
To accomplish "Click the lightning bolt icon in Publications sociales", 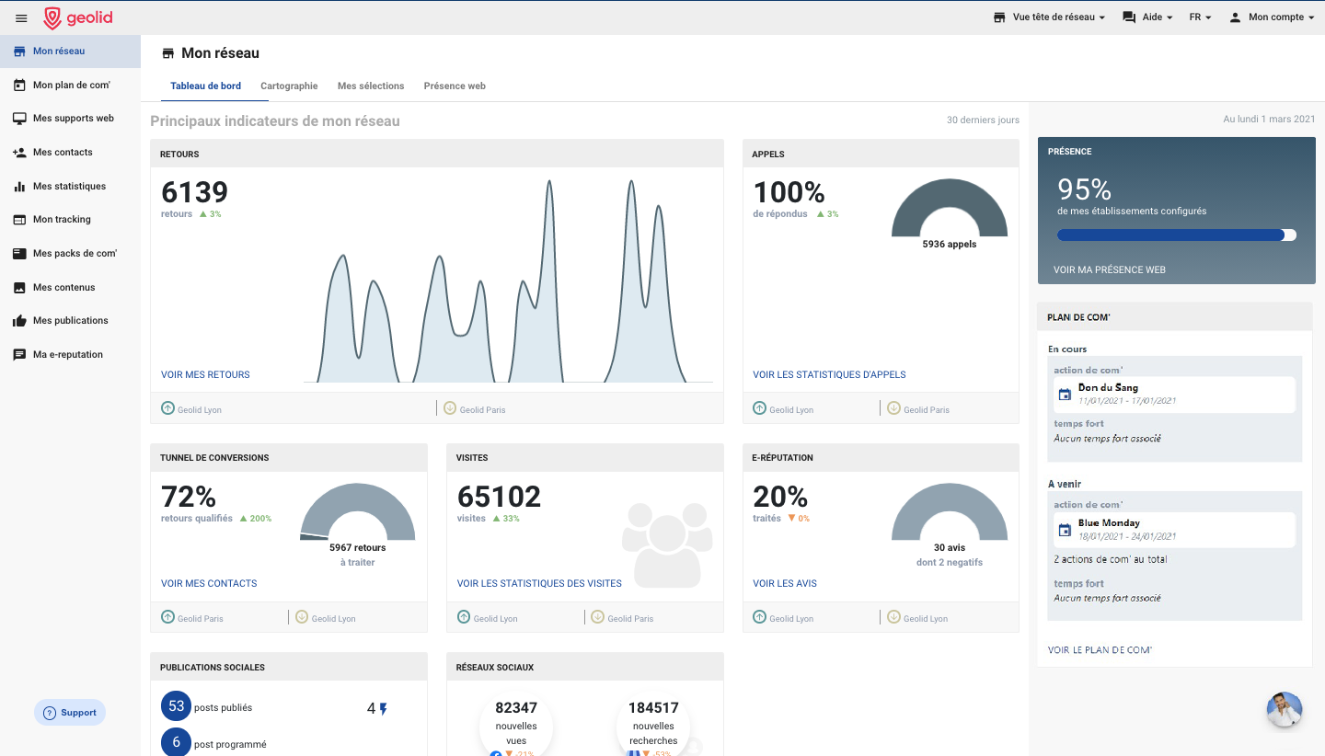I will [x=384, y=709].
